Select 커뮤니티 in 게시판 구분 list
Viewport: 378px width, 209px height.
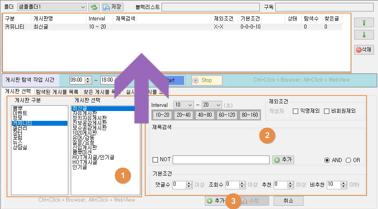pos(40,123)
